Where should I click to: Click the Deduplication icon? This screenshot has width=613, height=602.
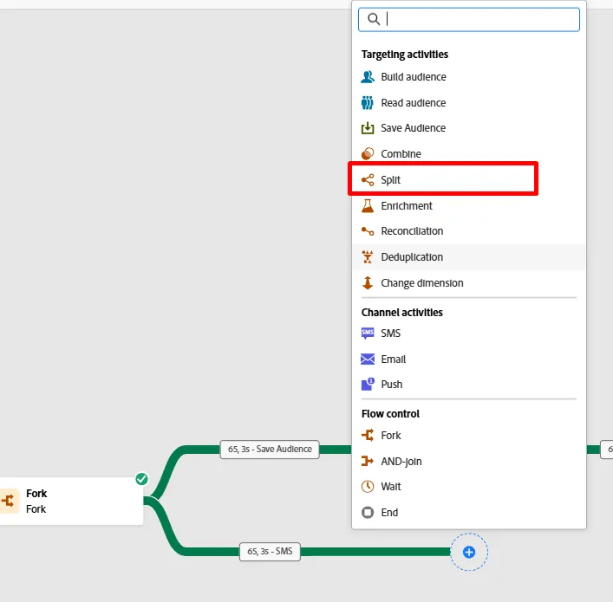point(368,256)
